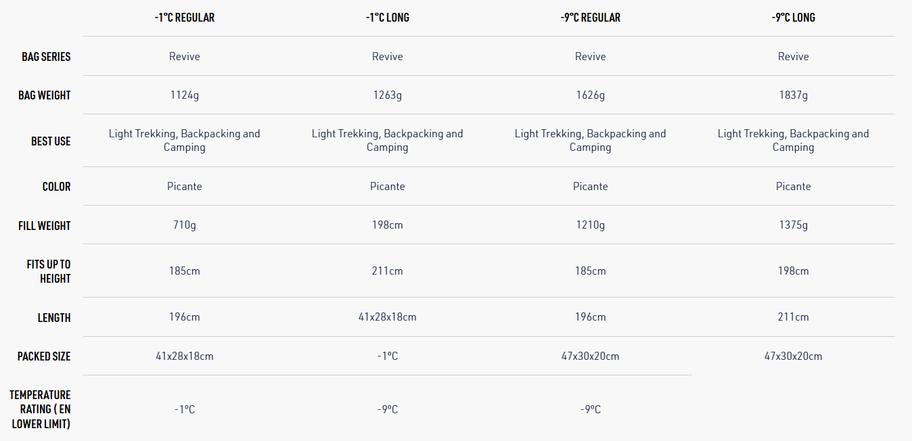This screenshot has height=441, width=912.
Task: Select the FILL WEIGHT row label
Action: pos(45,226)
